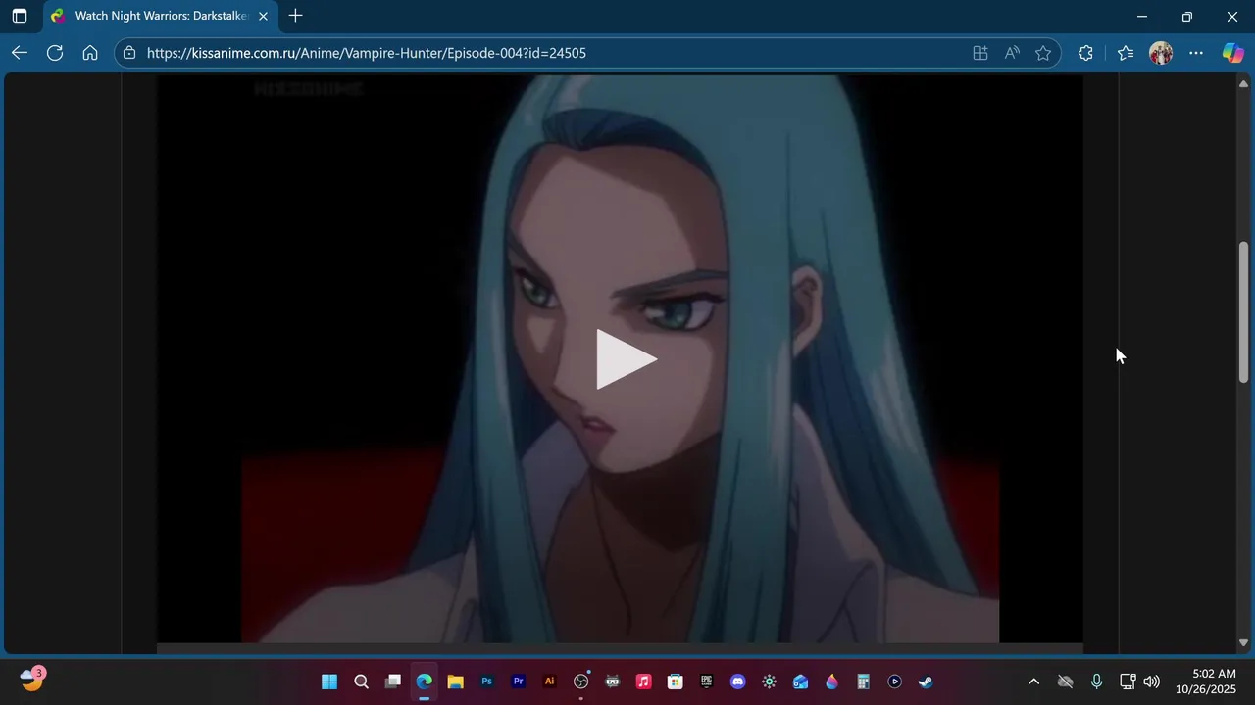Open the browser profile avatar
Image resolution: width=1255 pixels, height=705 pixels.
1161,53
